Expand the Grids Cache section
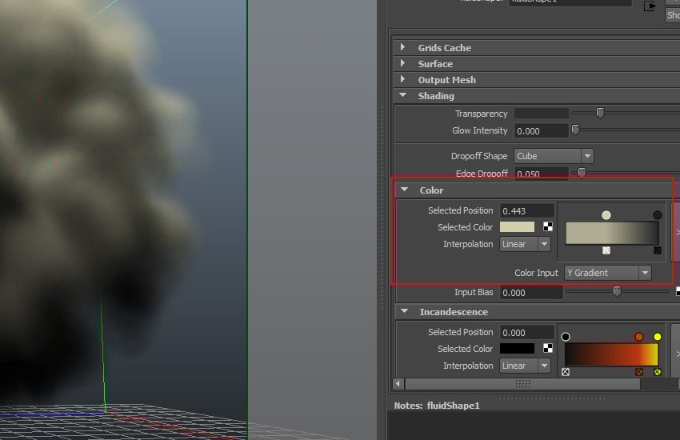 pos(402,47)
